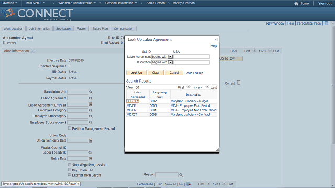Open the Labor Facility ID lookup magnifier
Viewport: 335px width, 188px height.
pos(91,152)
